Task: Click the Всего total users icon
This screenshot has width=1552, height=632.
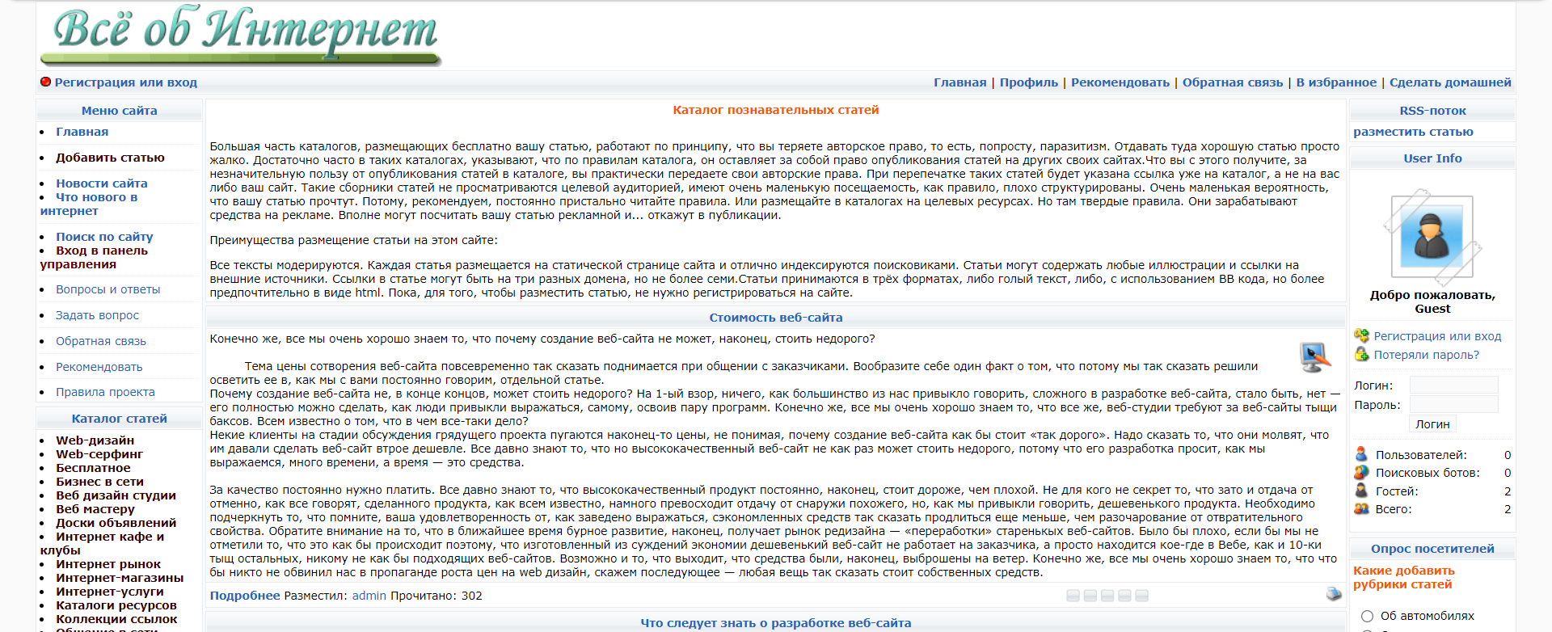Action: (x=1362, y=508)
